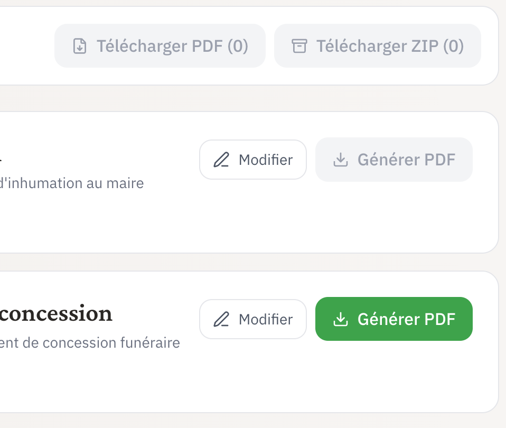Click the greyed-out Générer PDF button
The height and width of the screenshot is (428, 506).
pyautogui.click(x=393, y=160)
